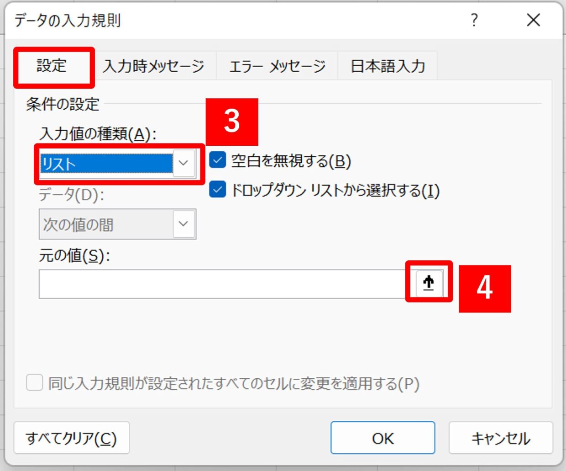Open the データ dropdown arrow
The image size is (566, 471).
coord(183,224)
